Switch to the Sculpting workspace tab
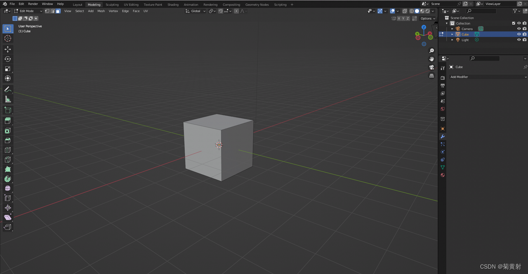 112,5
